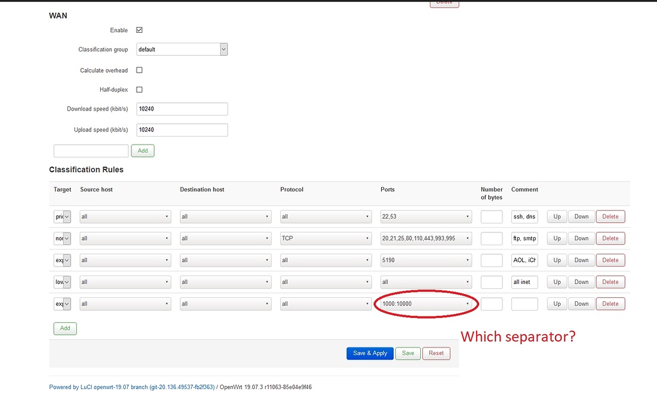Move the ssh, dns rule down
This screenshot has height=393, width=657.
point(581,216)
